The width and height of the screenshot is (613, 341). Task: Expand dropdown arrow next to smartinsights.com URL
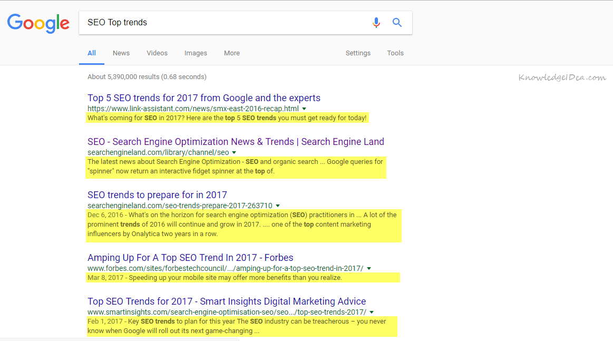tap(372, 312)
